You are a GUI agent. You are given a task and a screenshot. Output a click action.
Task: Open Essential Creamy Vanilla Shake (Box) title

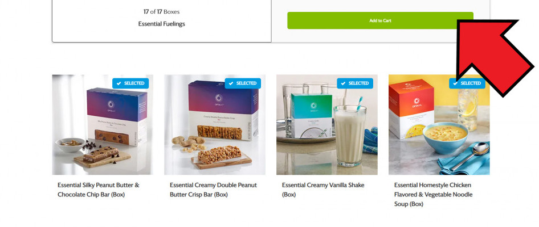323,190
